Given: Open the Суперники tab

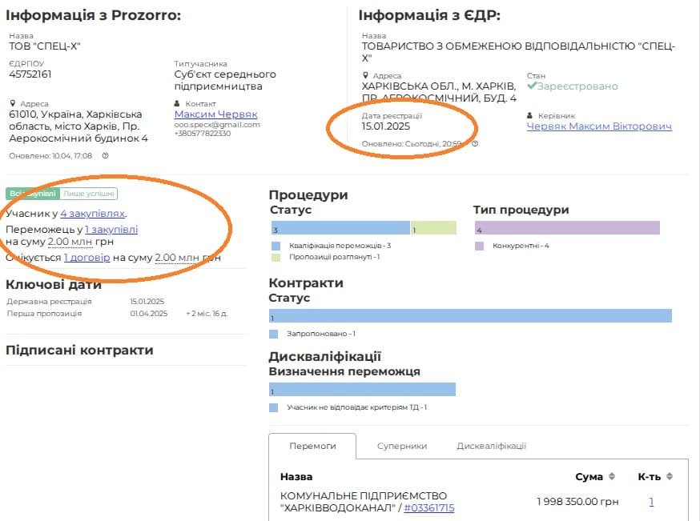Looking at the screenshot, I should (402, 446).
